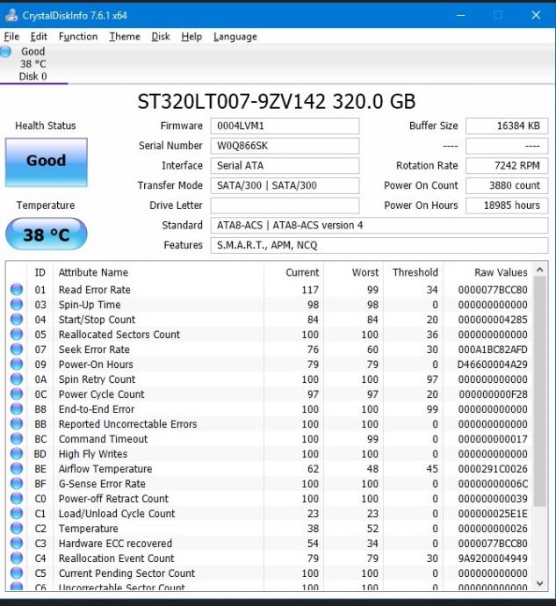Click the Buffer Size value 16384 KB
Viewport: 556px width, 606px height.
point(507,126)
